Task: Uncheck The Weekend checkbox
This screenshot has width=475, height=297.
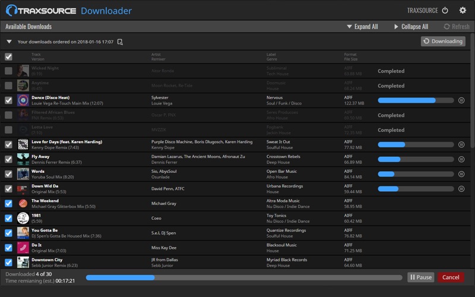Action: click(8, 203)
